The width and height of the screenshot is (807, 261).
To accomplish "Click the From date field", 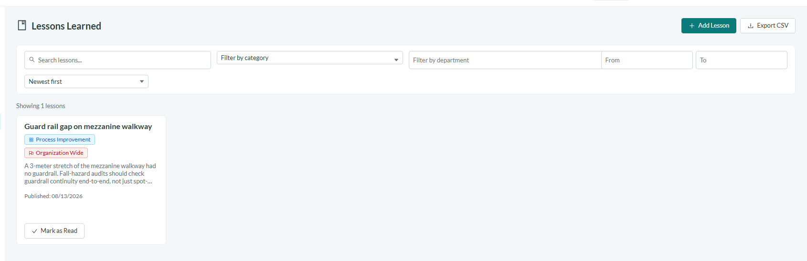I will 647,60.
